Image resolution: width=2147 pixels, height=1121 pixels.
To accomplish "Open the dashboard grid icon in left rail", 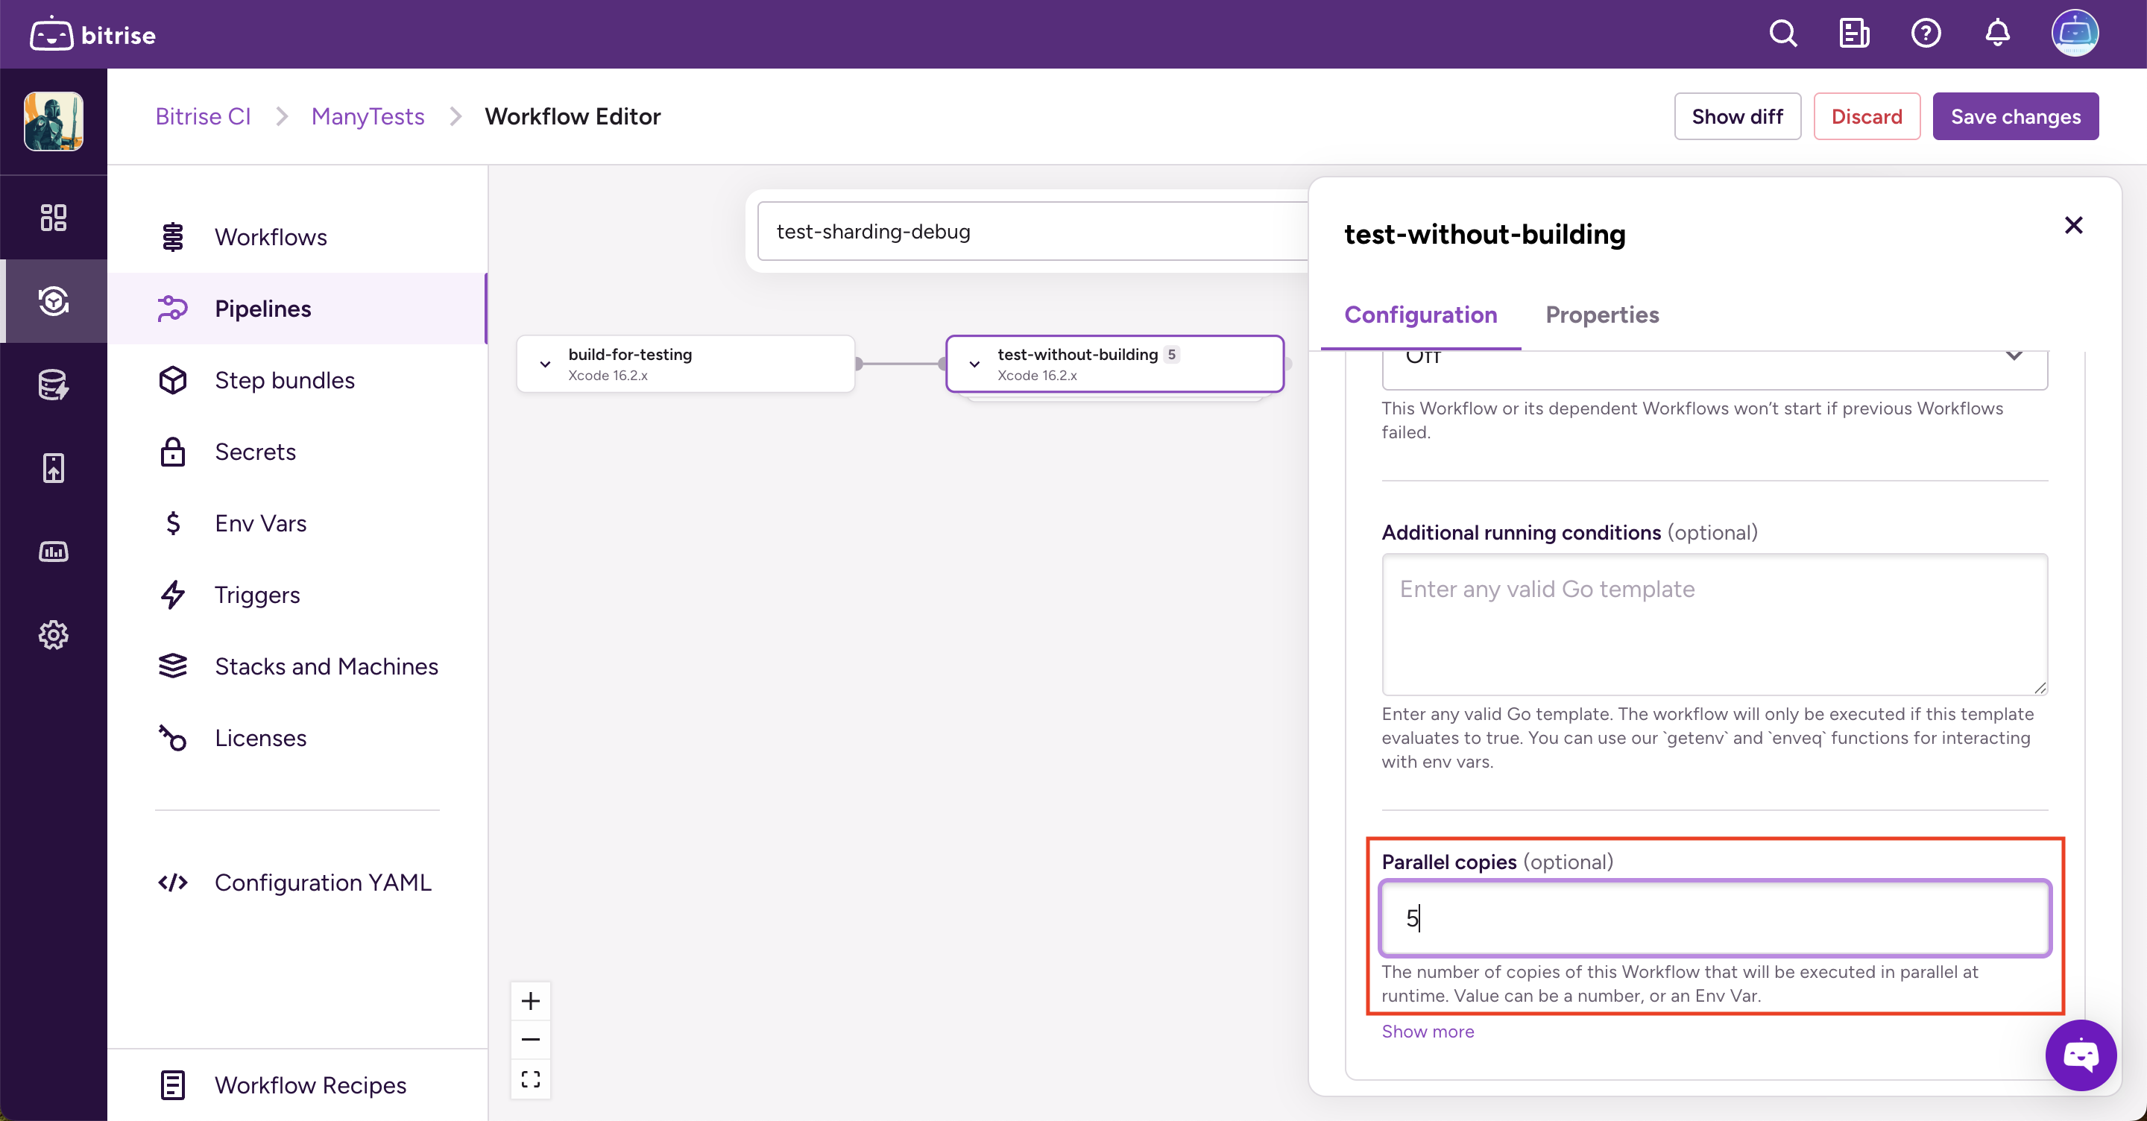I will coord(54,218).
